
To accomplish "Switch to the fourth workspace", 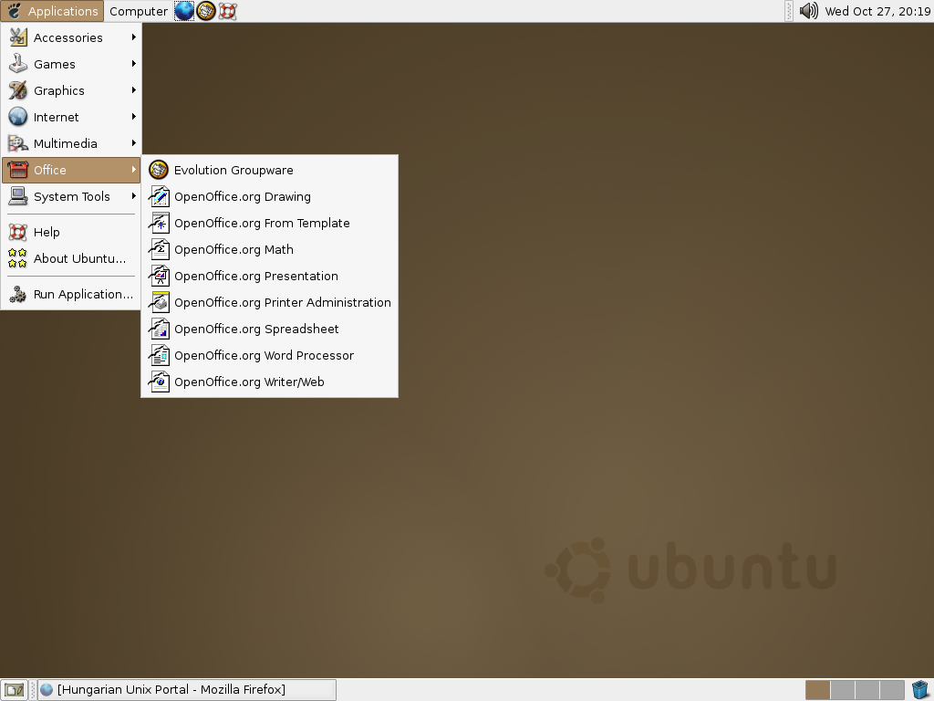I will [x=892, y=690].
